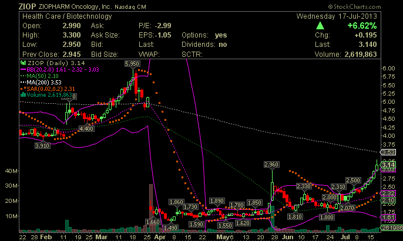Click the 2.500 price label
403x241 pixels.
tap(353, 181)
